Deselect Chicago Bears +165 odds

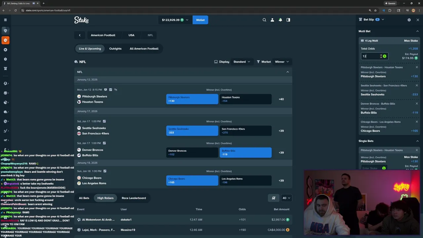click(x=192, y=180)
